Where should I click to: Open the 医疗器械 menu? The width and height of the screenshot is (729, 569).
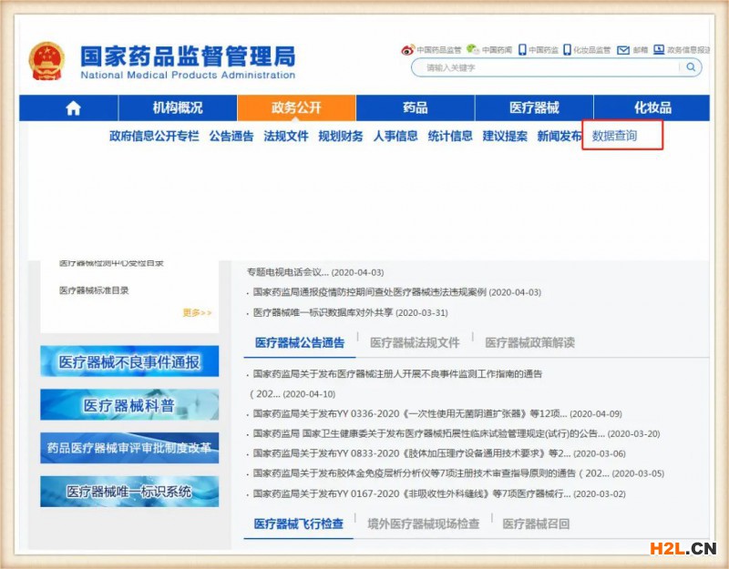coord(534,107)
